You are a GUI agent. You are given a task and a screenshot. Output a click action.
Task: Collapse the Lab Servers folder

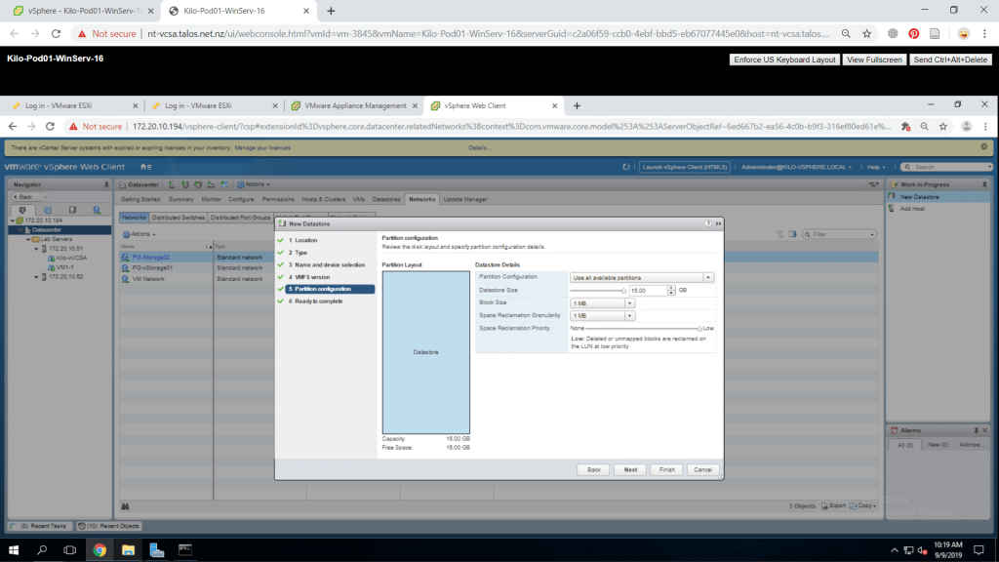coord(28,239)
